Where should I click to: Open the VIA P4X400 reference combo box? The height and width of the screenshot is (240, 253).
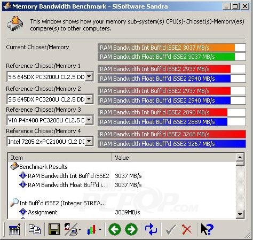coord(50,120)
